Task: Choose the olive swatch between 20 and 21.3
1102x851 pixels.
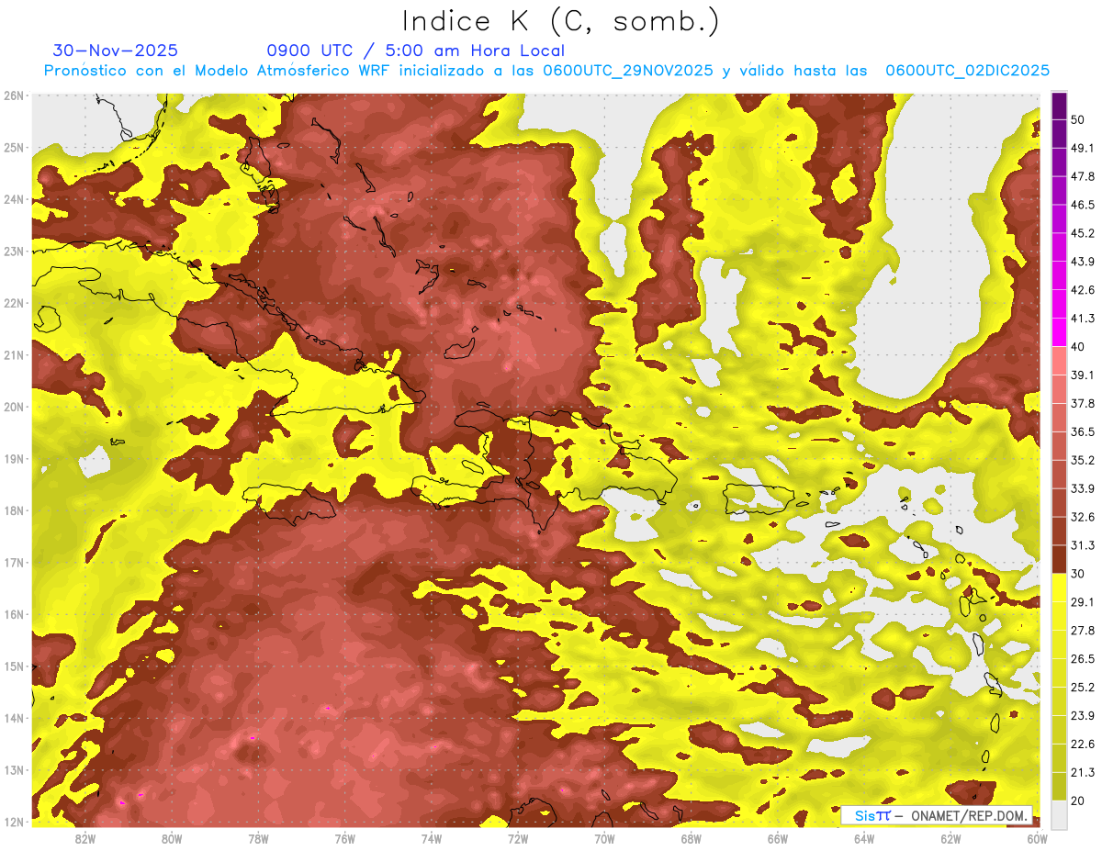Action: [1059, 786]
